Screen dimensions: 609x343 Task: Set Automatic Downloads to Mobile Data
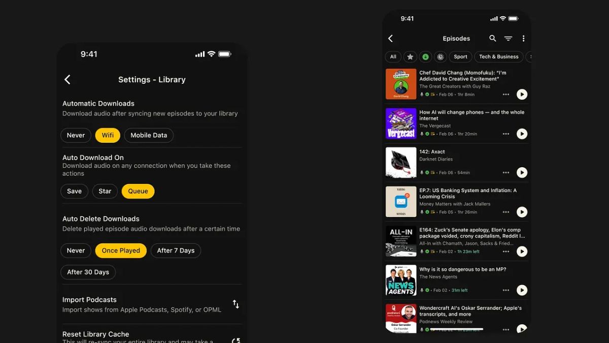point(148,135)
